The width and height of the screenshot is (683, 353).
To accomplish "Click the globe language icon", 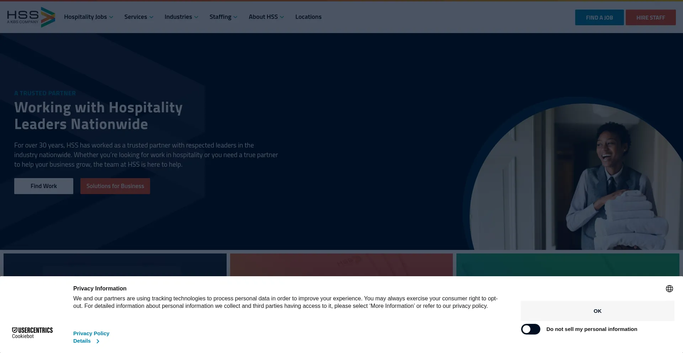I will coord(669,289).
